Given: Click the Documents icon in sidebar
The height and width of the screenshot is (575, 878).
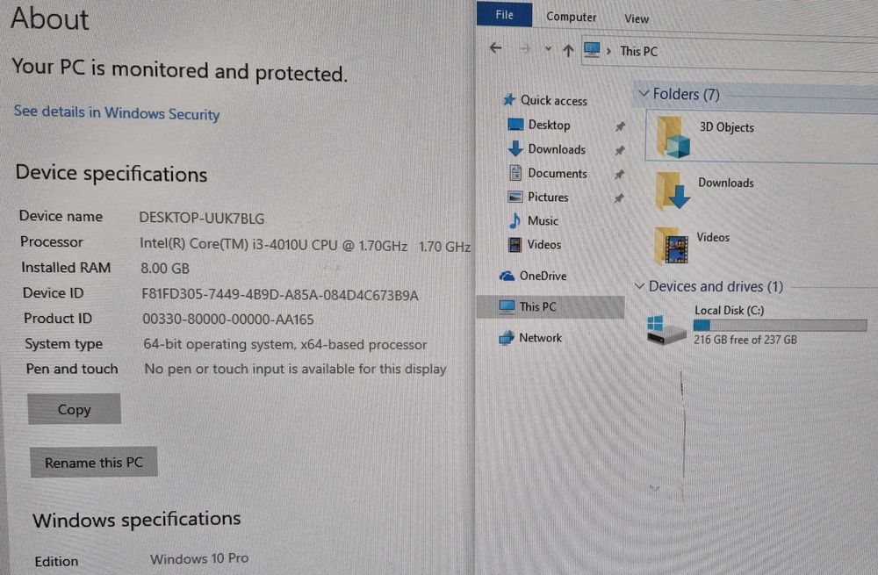Looking at the screenshot, I should (515, 172).
